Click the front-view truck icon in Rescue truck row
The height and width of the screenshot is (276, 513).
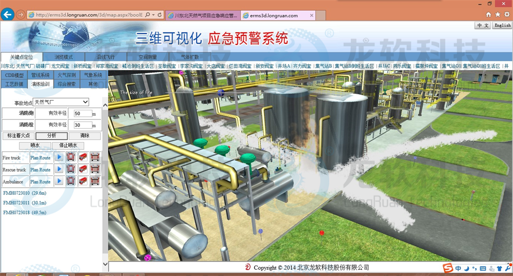pyautogui.click(x=71, y=169)
